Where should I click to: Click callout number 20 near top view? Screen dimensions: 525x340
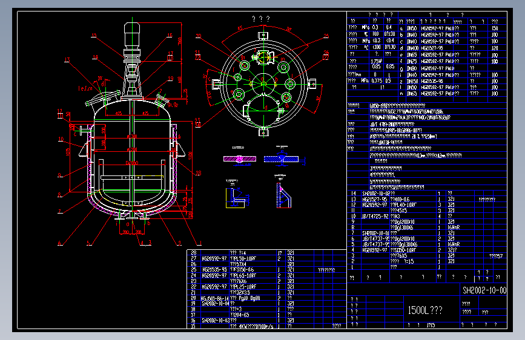tap(198, 36)
